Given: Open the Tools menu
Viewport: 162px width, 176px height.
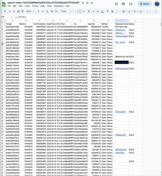Looking at the screenshot, I should coord(49,6).
